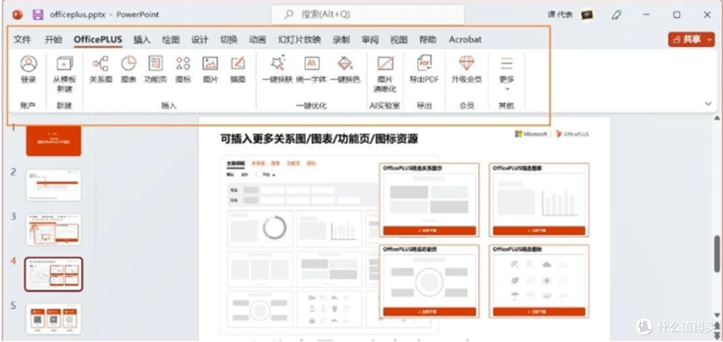Switch to the Acrobat tab

click(465, 39)
